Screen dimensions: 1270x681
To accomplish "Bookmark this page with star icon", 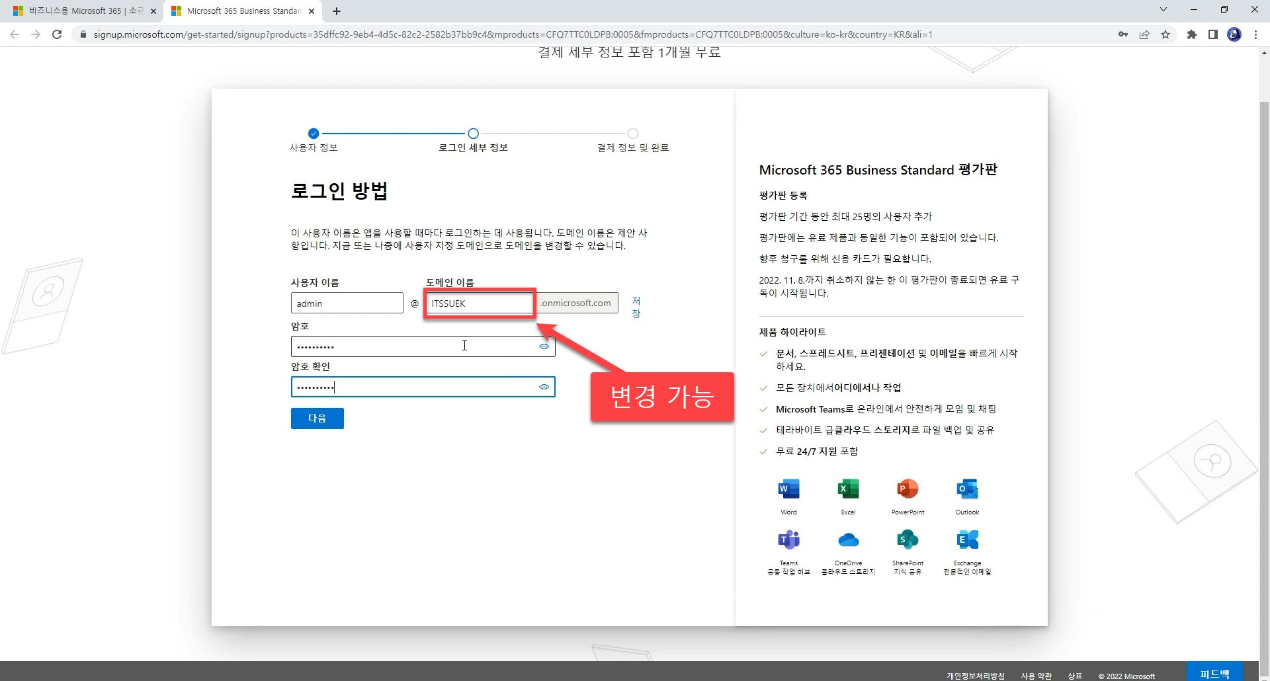I will pyautogui.click(x=1165, y=34).
